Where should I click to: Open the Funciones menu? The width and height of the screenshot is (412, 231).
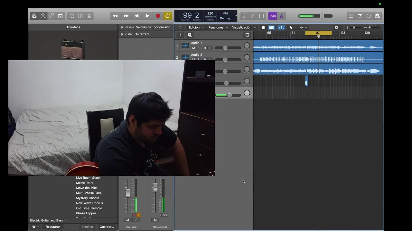(218, 27)
